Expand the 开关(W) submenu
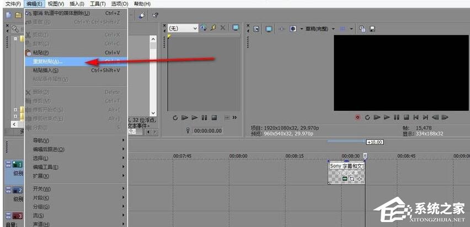Screen dimensions: 470x227 coord(76,189)
